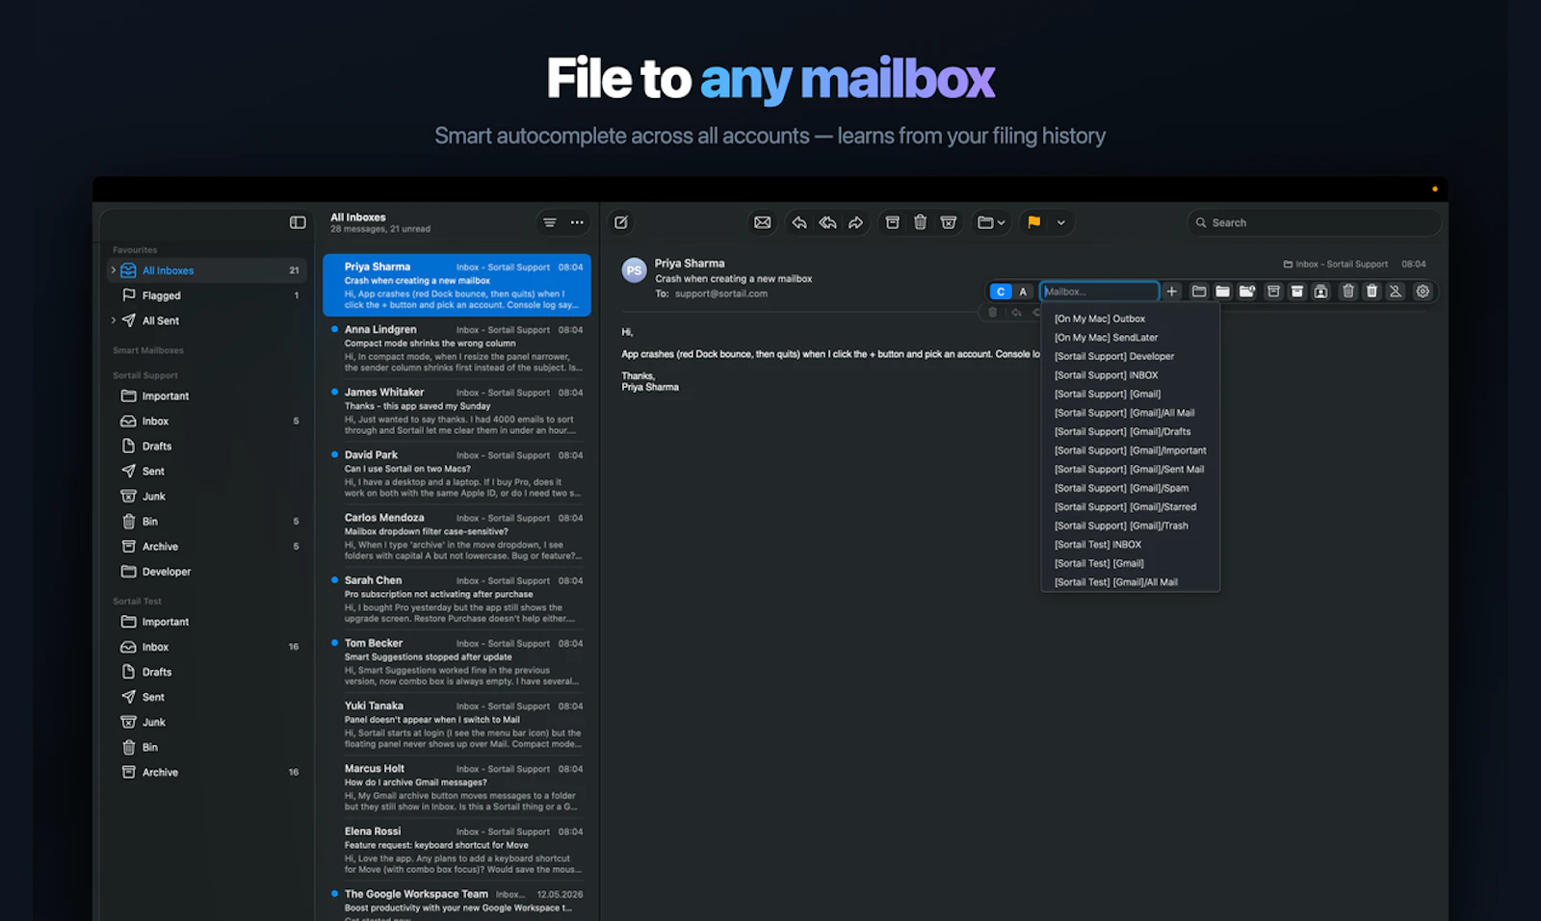Open the Sortail Test Sent folder
Image resolution: width=1541 pixels, height=921 pixels.
pos(206,697)
